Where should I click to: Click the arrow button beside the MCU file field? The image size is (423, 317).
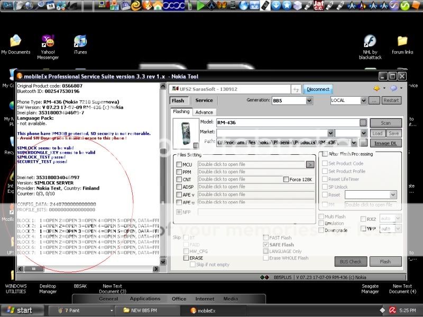pyautogui.click(x=310, y=164)
